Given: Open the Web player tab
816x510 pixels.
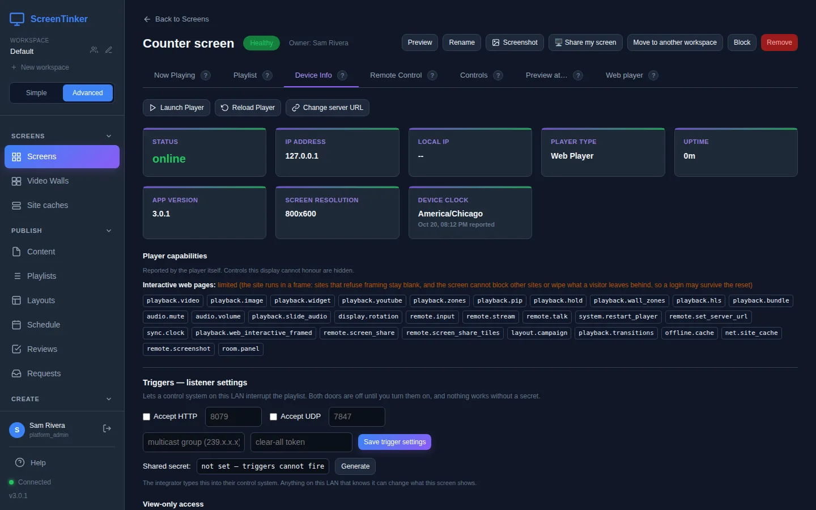Looking at the screenshot, I should 624,75.
